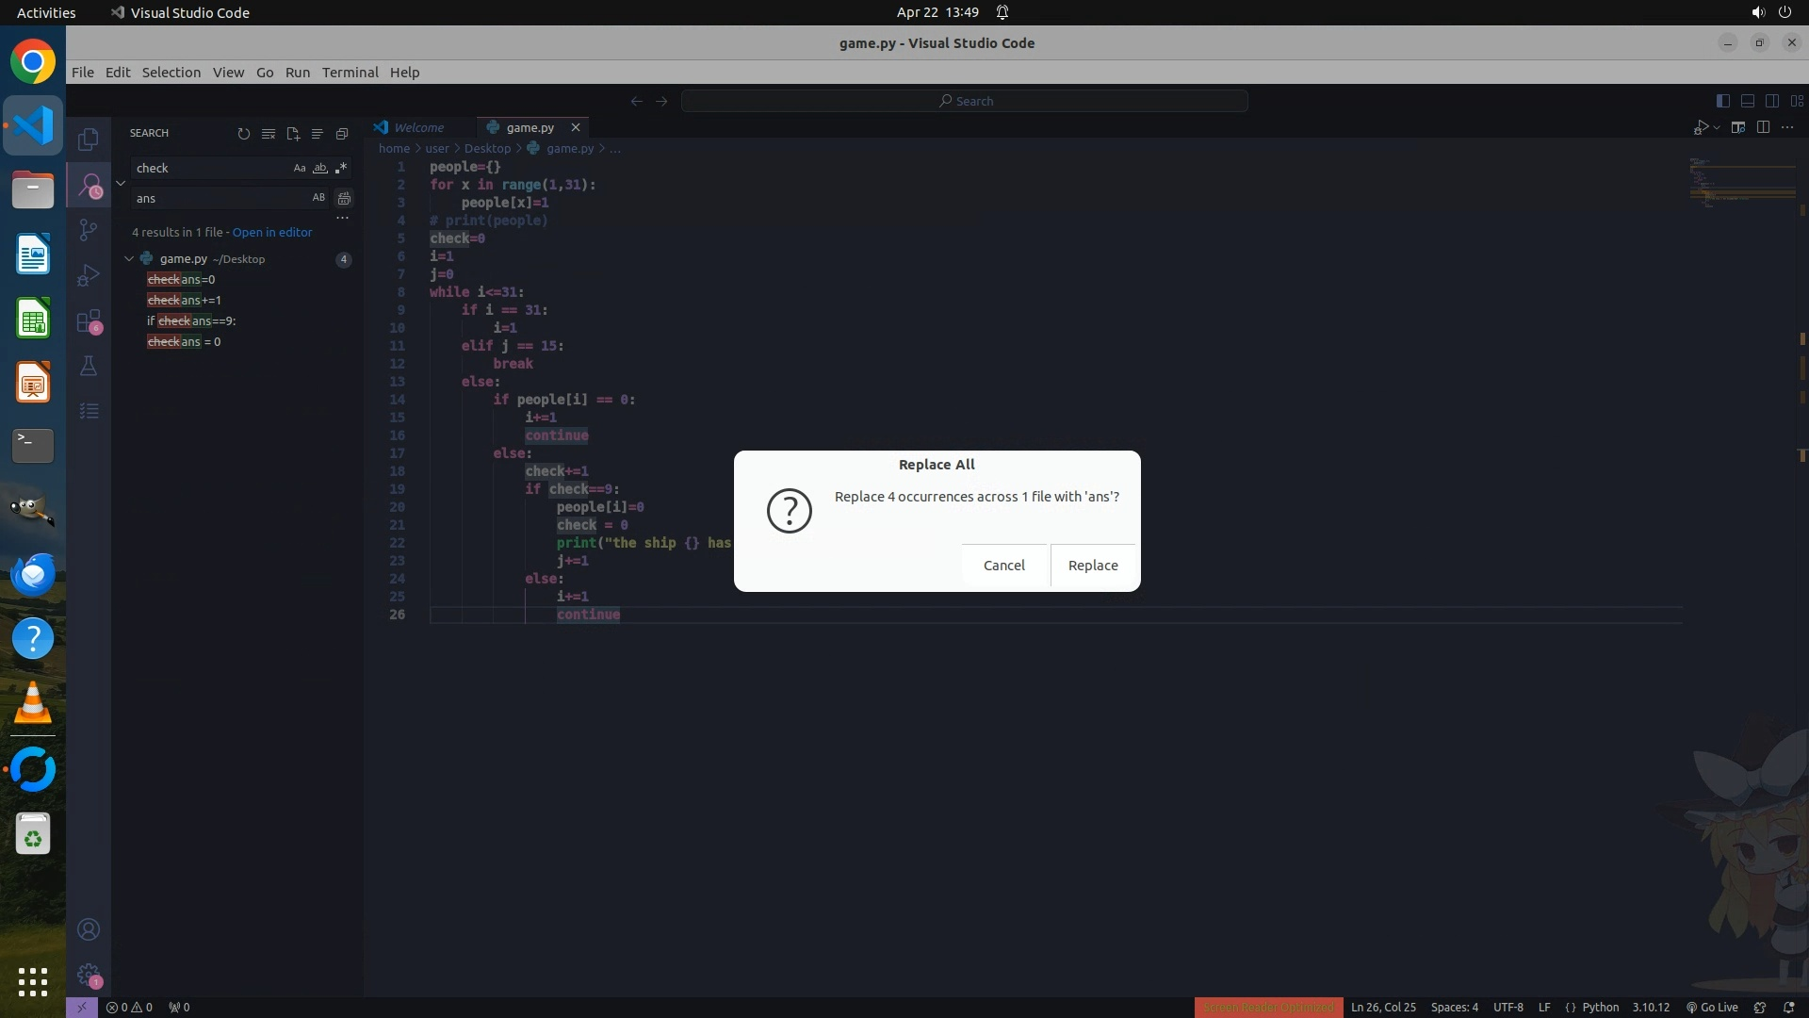The height and width of the screenshot is (1018, 1809).
Task: Open a new search editor
Action: [293, 134]
